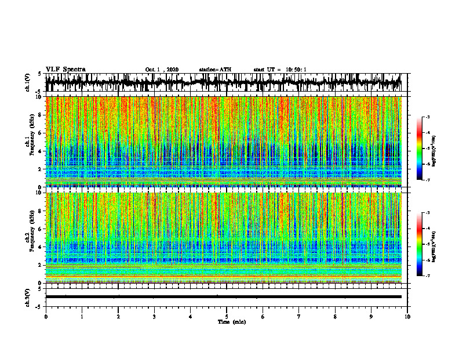Click the ch.3 flat black voltage trace
Viewport: 459px width, 355px height.
click(224, 297)
